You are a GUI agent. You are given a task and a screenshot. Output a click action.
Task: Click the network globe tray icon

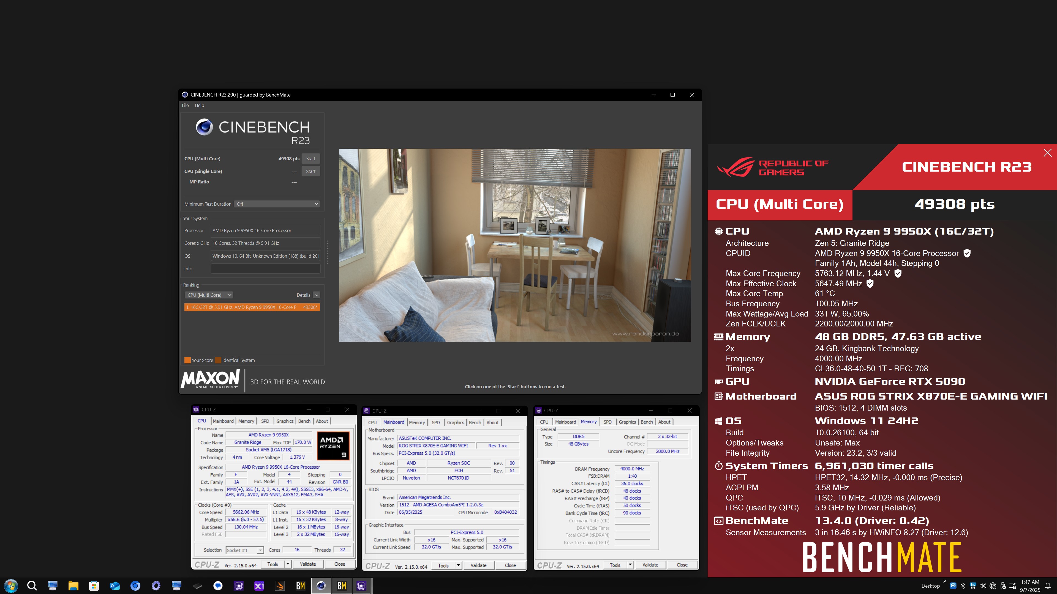pyautogui.click(x=993, y=586)
